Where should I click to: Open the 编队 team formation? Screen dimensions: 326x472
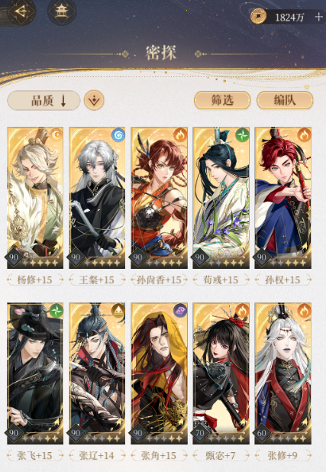(285, 100)
